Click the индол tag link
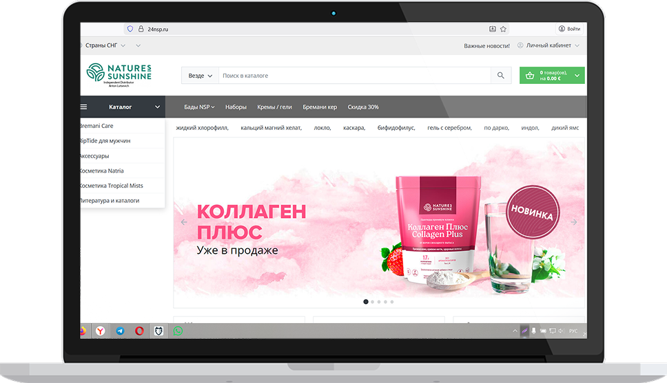The width and height of the screenshot is (667, 383). click(x=530, y=128)
